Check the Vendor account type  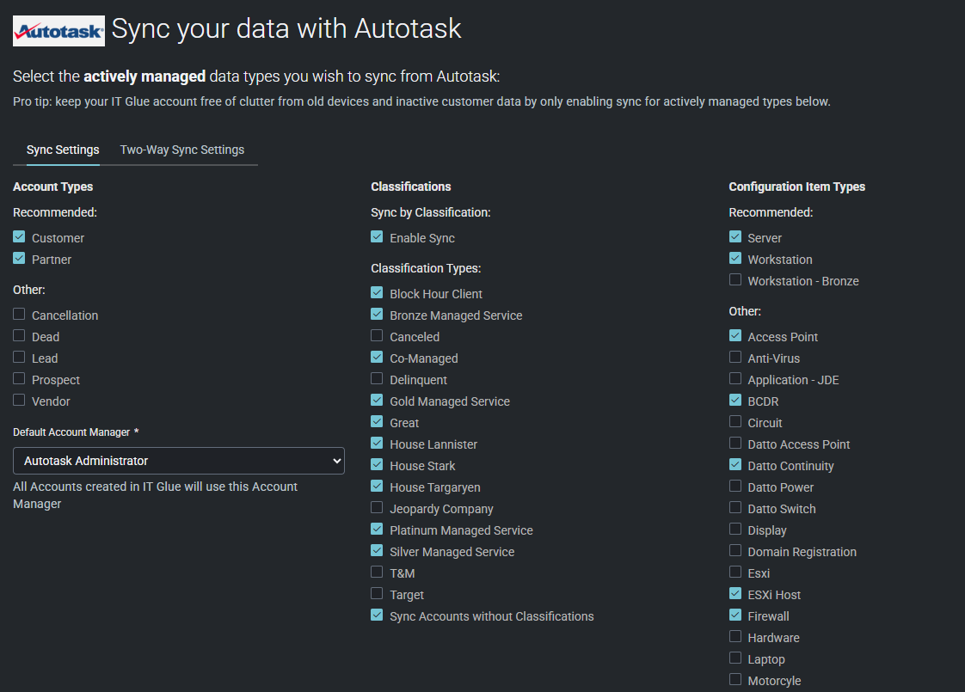click(x=19, y=401)
